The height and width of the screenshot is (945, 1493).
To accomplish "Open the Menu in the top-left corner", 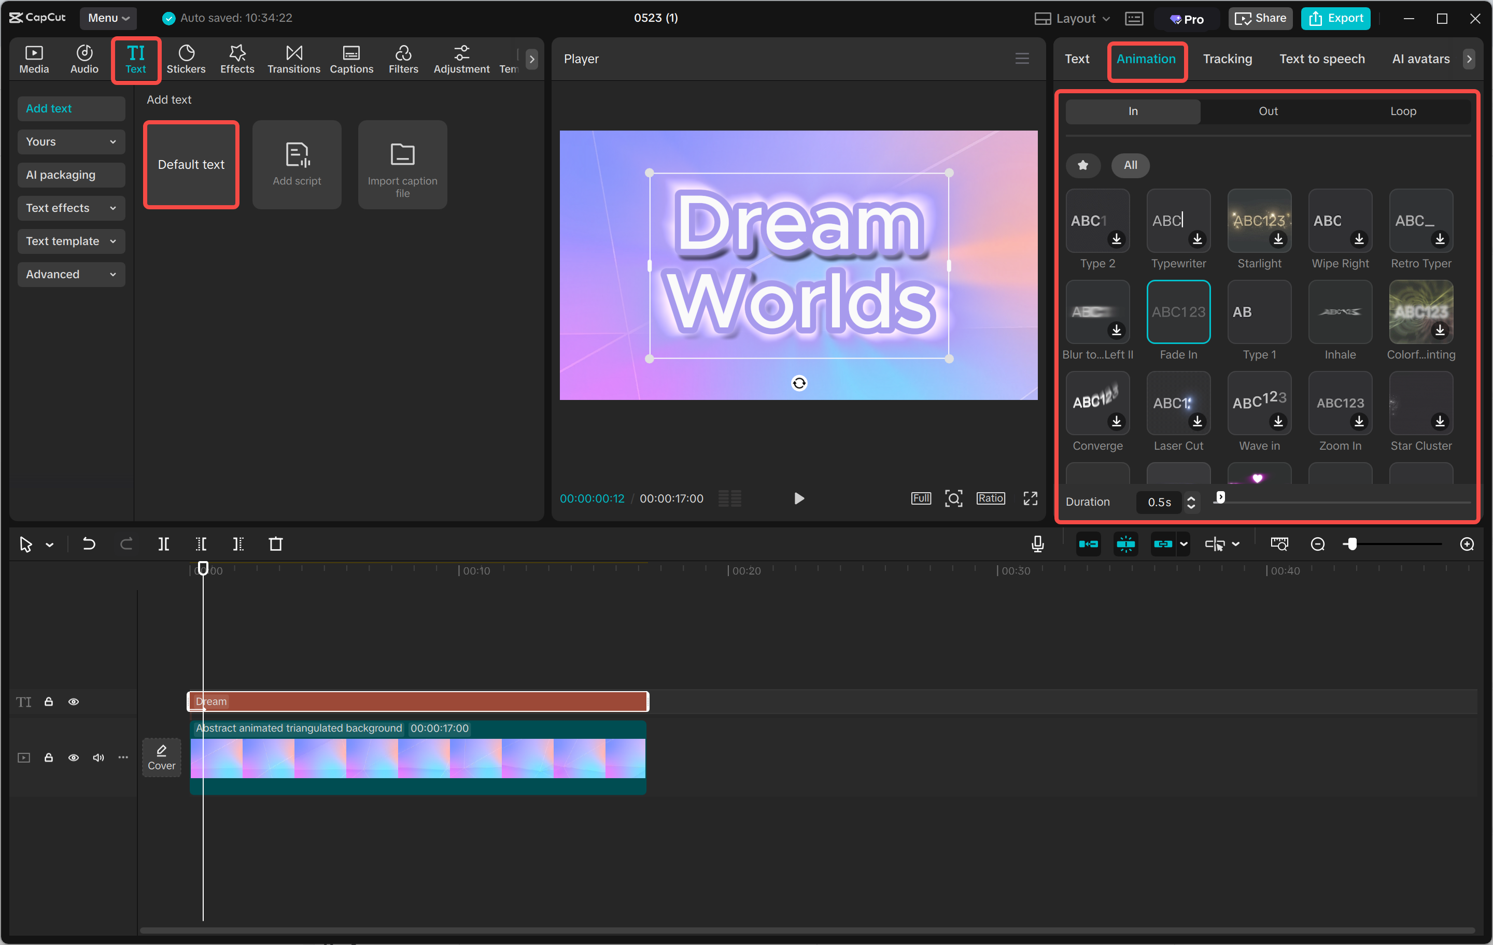I will click(x=108, y=18).
